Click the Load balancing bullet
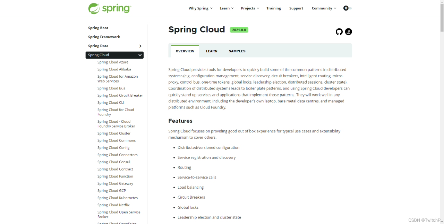The width and height of the screenshot is (444, 224). pos(190,187)
